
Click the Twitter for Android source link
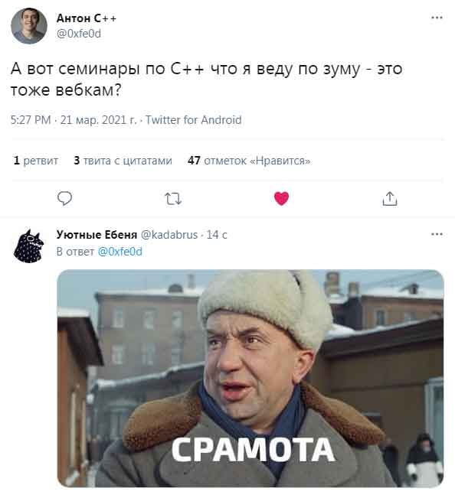click(x=194, y=120)
